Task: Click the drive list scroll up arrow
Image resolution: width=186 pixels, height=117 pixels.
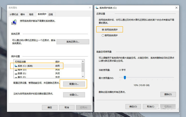Action: tap(83, 61)
